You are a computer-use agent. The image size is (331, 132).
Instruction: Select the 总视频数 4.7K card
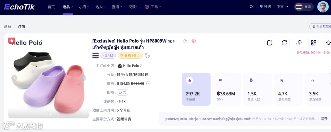[289, 89]
